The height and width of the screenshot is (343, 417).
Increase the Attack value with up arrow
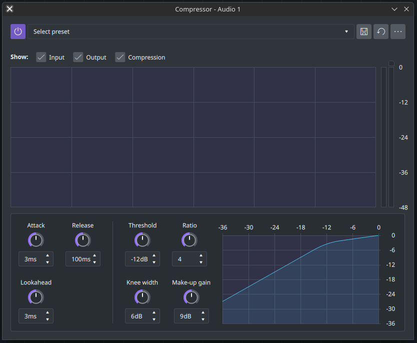(47, 255)
